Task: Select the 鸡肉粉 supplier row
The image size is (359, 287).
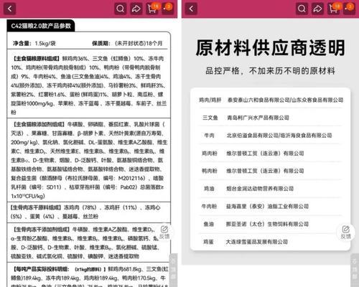Action: pos(271,153)
